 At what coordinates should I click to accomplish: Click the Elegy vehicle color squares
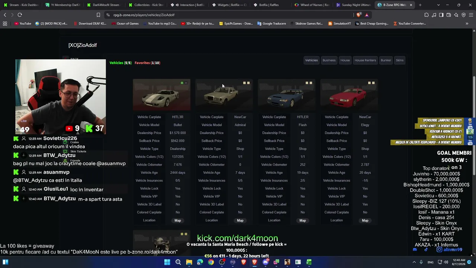tap(371, 83)
